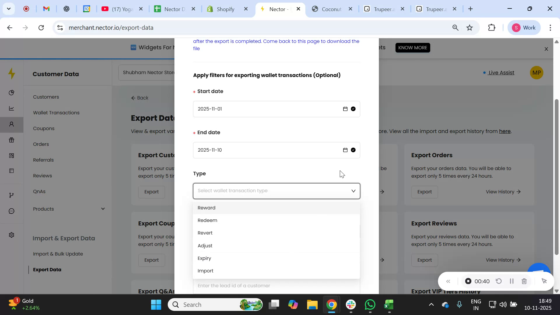The height and width of the screenshot is (315, 560).
Task: Pause the screen recording
Action: point(511,281)
